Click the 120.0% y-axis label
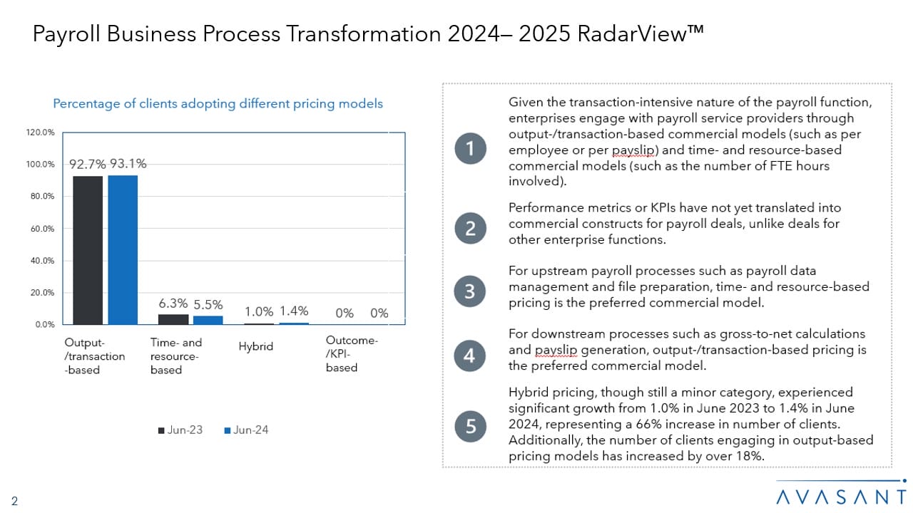 (40, 133)
